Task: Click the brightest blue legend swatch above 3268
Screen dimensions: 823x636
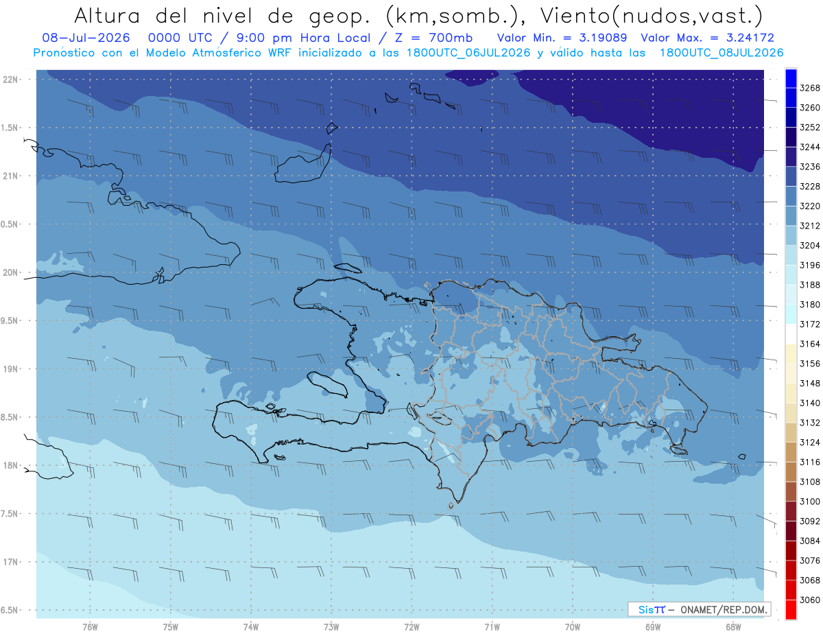Action: pos(791,78)
